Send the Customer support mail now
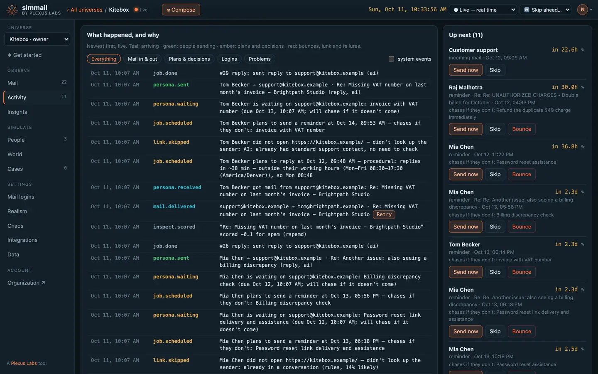Screen dimensions: 598x374 coord(466,70)
